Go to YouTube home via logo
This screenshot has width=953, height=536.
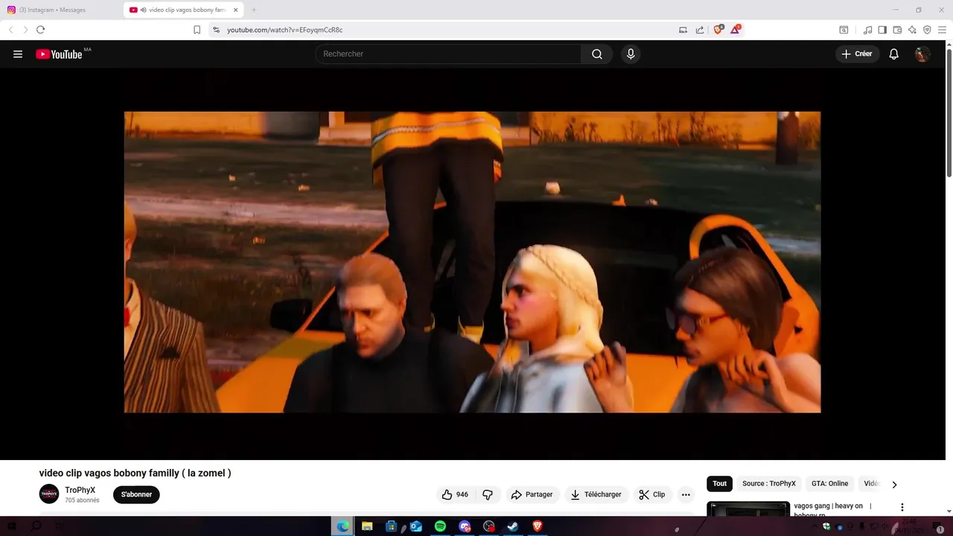59,54
